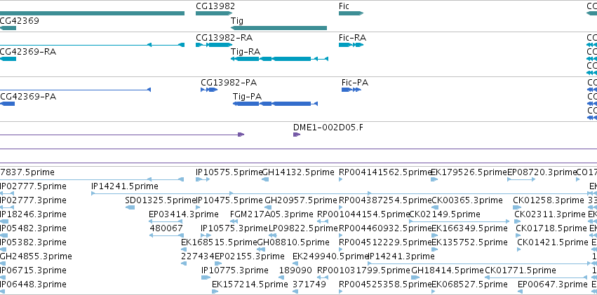Click the CK02149.5prime EST line
The image size is (597, 295).
click(x=460, y=221)
